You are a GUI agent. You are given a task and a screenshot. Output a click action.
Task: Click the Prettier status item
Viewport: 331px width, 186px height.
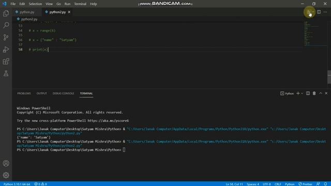pyautogui.click(x=305, y=184)
